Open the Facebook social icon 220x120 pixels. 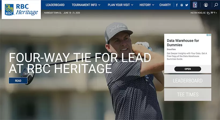pyautogui.click(x=177, y=5)
